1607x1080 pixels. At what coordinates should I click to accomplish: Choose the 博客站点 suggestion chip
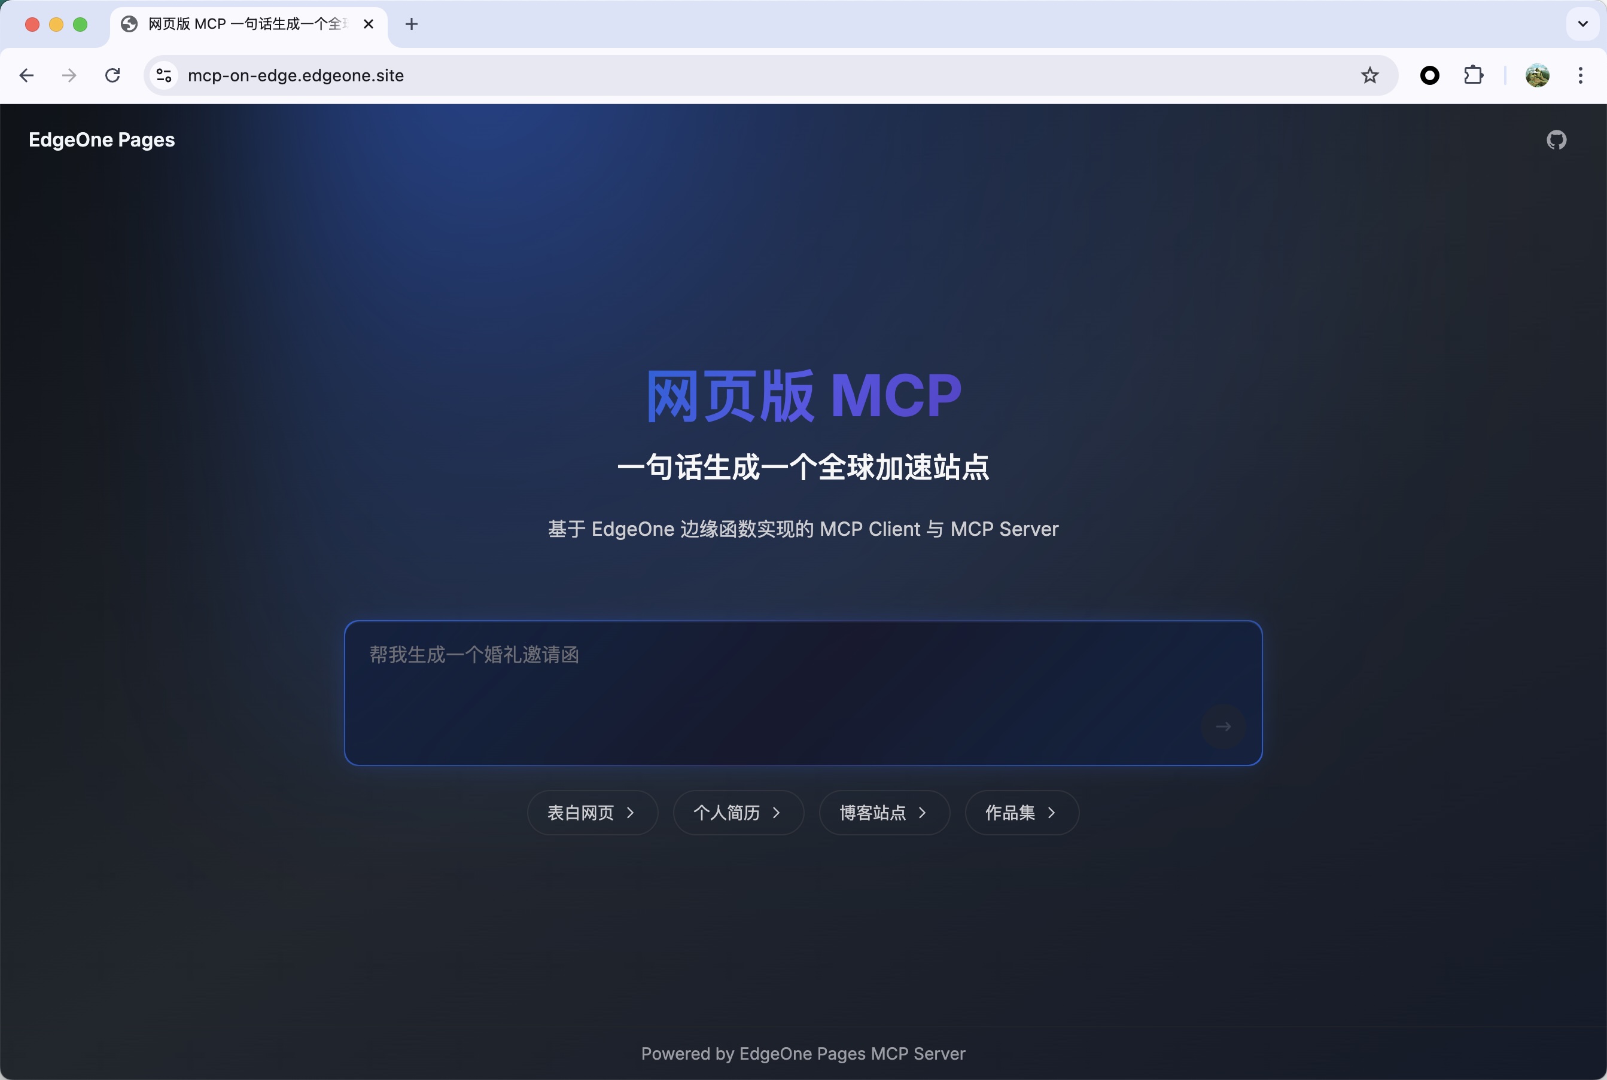(884, 813)
